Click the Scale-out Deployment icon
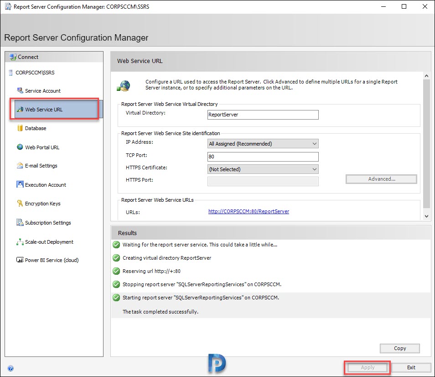Screen dimensions: 435x377 (20, 241)
